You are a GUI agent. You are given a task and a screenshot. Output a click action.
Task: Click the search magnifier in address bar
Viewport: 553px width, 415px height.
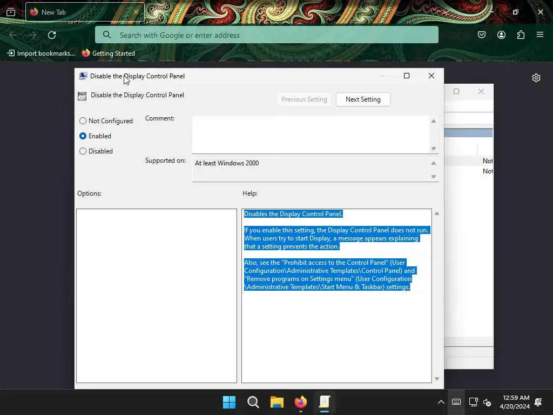pyautogui.click(x=107, y=35)
